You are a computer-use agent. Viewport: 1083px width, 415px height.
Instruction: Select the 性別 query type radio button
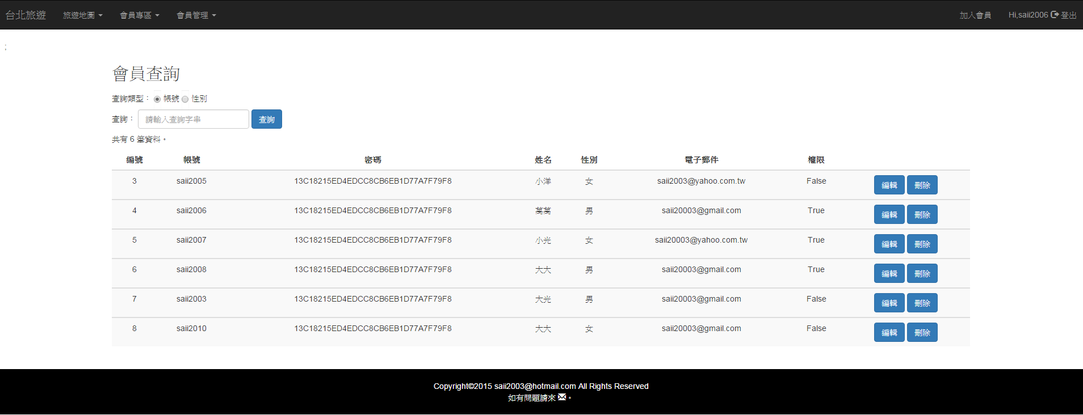185,99
